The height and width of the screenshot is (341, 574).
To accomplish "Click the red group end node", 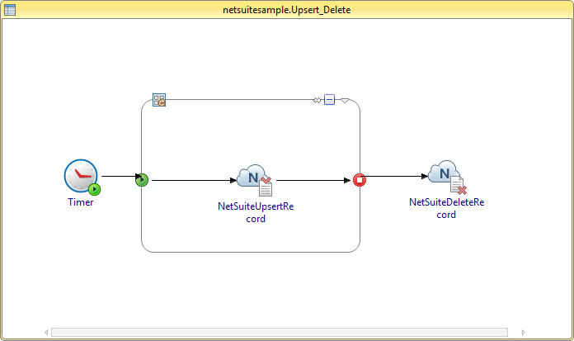I will point(360,180).
